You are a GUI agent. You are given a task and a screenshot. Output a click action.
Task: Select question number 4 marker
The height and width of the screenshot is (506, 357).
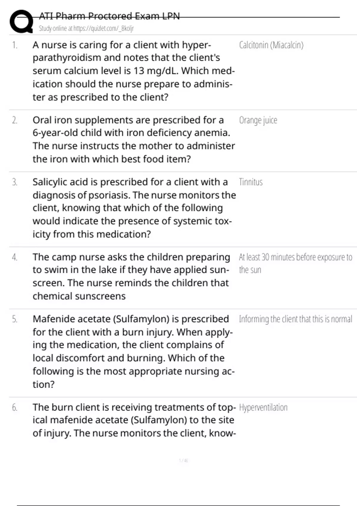(15, 257)
